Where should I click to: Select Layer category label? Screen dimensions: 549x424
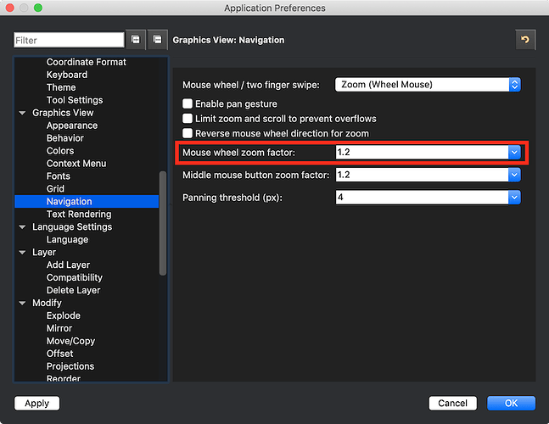(x=44, y=252)
